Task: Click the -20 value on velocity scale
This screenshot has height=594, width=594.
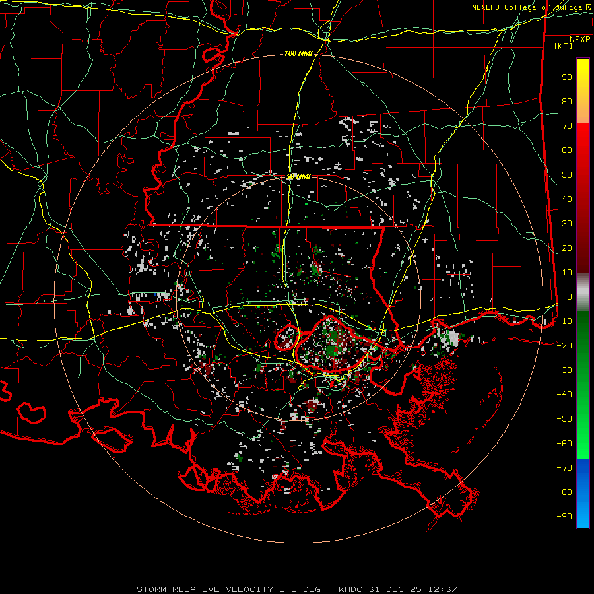Action: click(564, 346)
